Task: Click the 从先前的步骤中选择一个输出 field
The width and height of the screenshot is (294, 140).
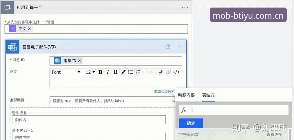Action: pyautogui.click(x=96, y=29)
